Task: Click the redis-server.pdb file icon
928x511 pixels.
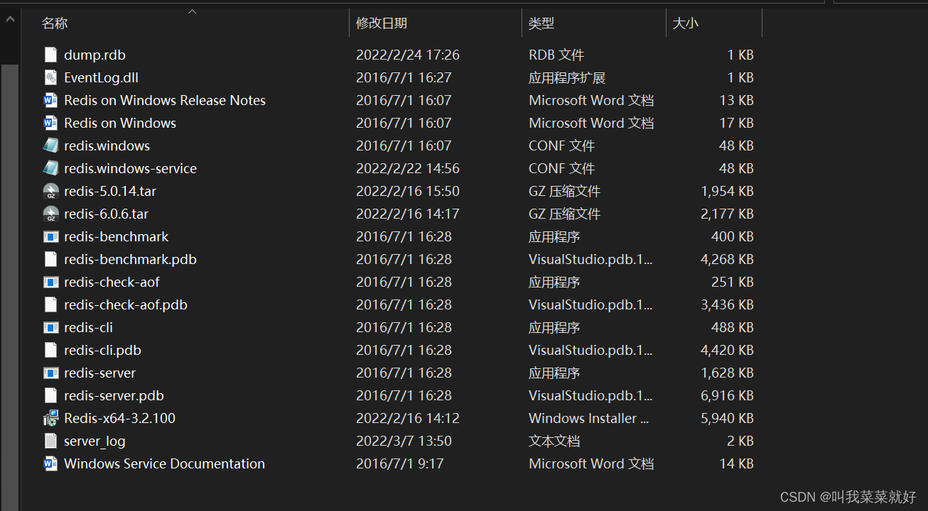Action: [50, 395]
